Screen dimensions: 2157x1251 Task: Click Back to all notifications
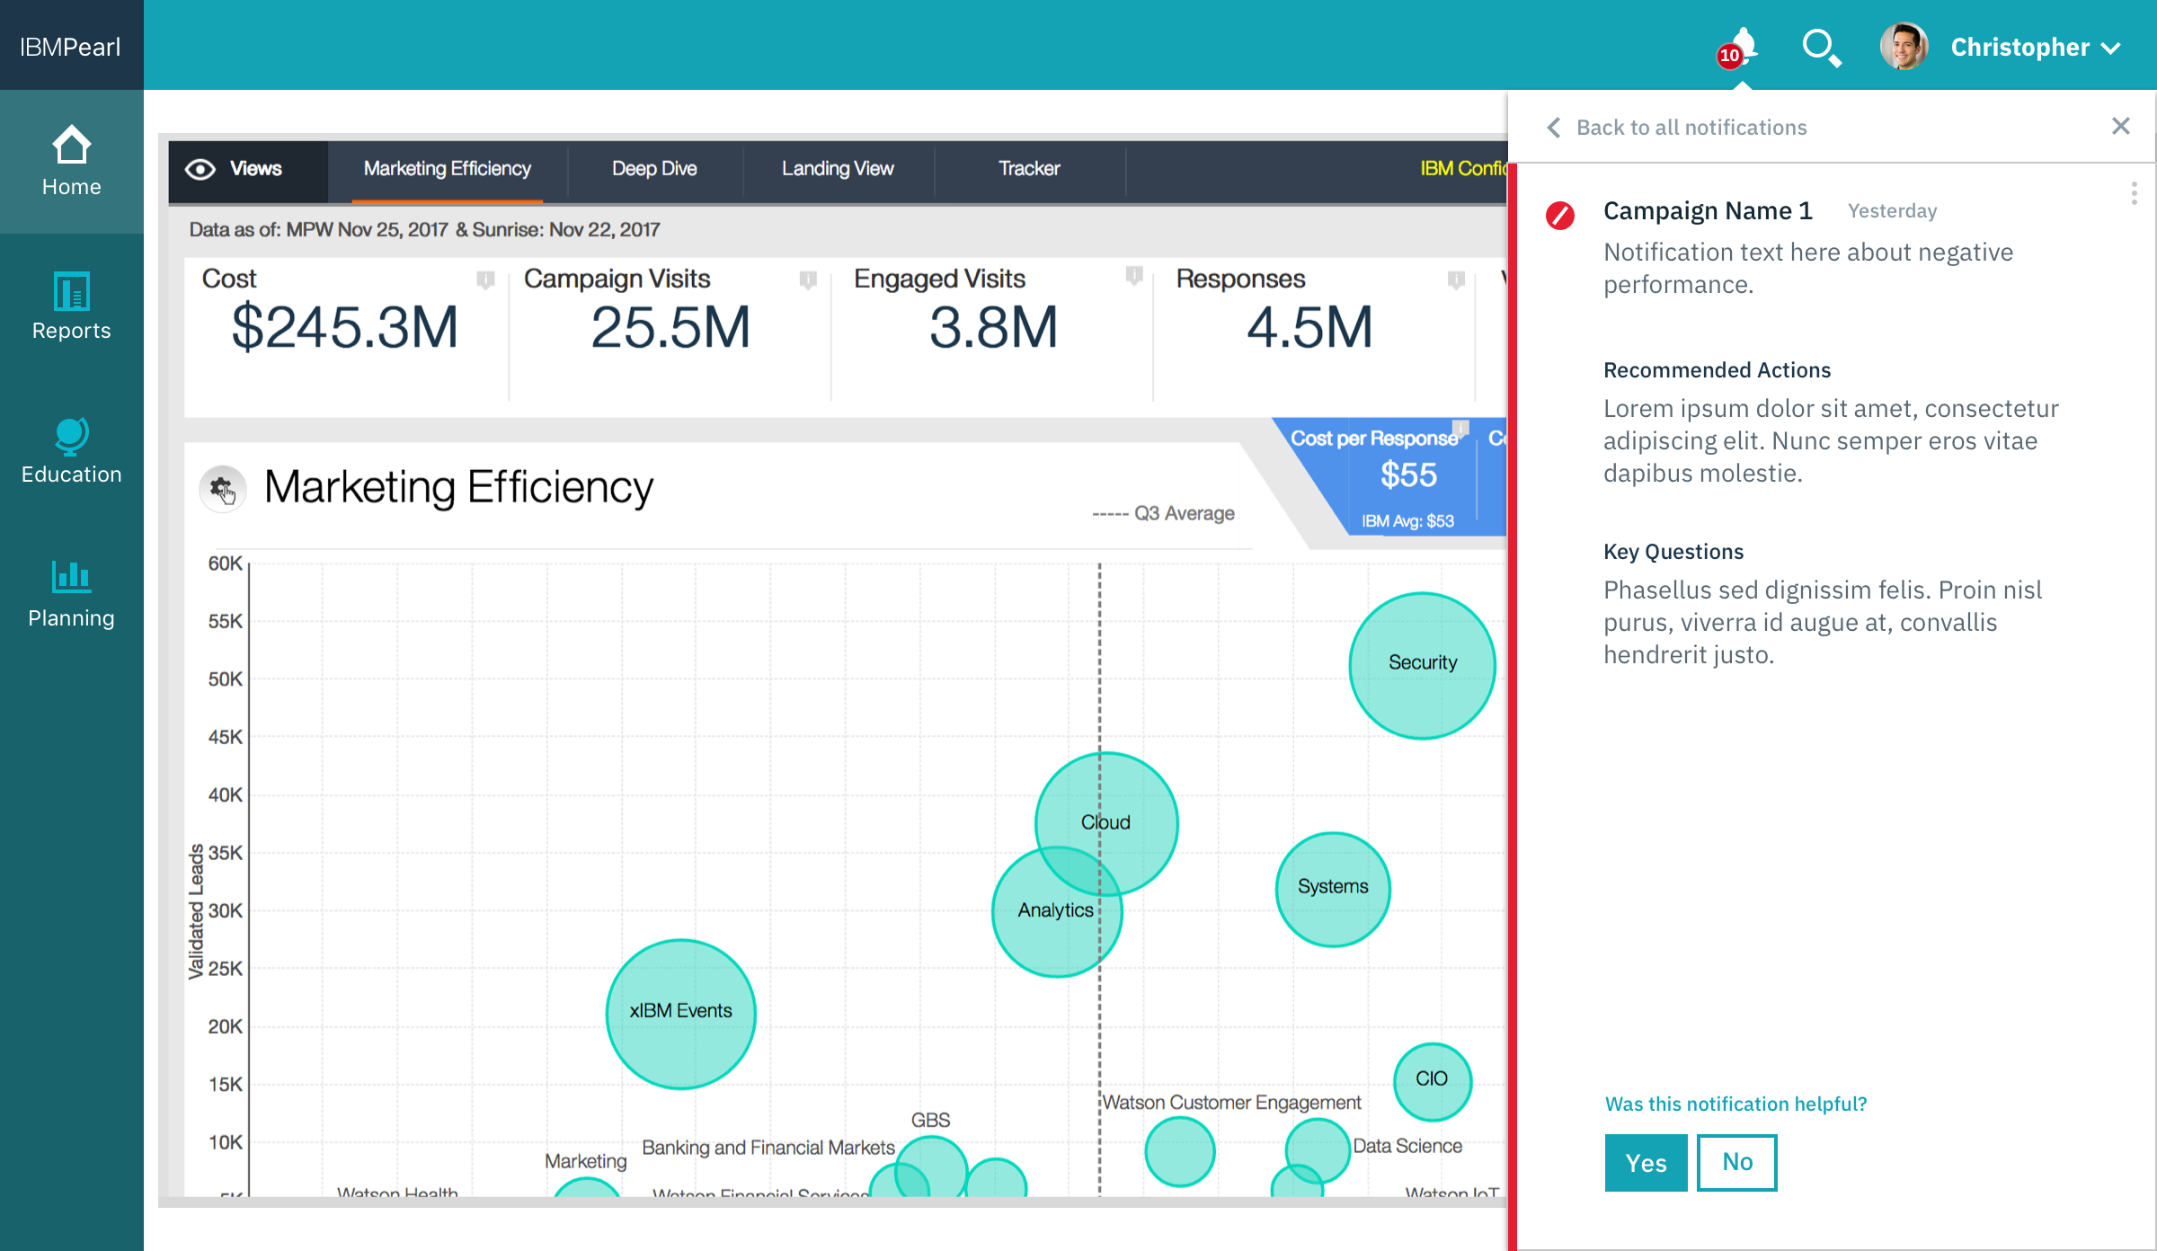tap(1691, 128)
